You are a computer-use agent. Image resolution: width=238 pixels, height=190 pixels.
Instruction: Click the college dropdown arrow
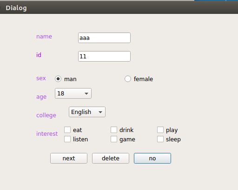pyautogui.click(x=100, y=112)
